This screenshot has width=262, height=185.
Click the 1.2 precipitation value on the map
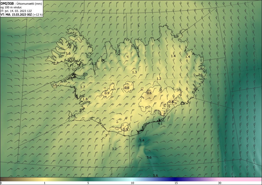click(x=159, y=79)
